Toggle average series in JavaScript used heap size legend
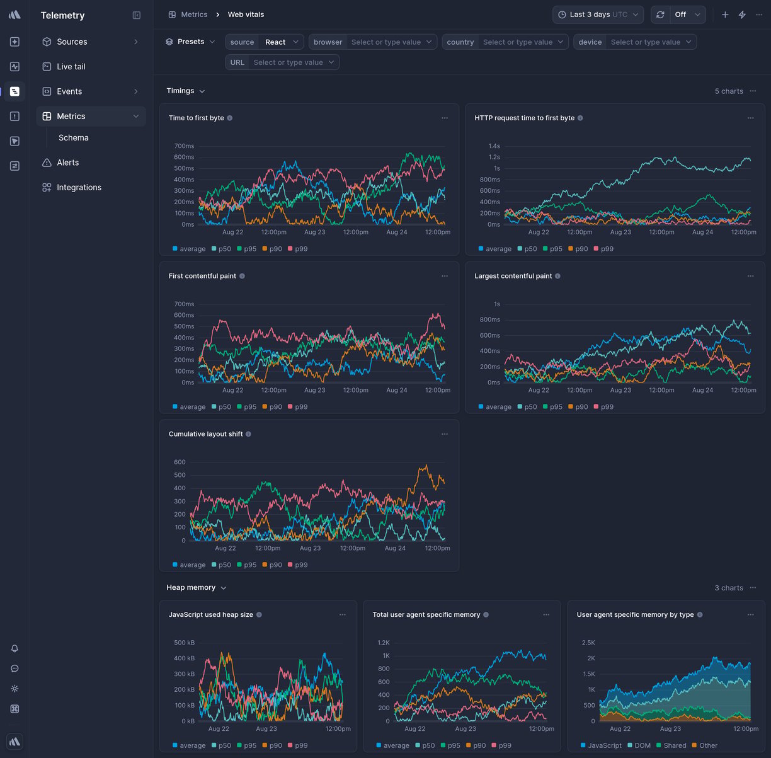 tap(189, 745)
